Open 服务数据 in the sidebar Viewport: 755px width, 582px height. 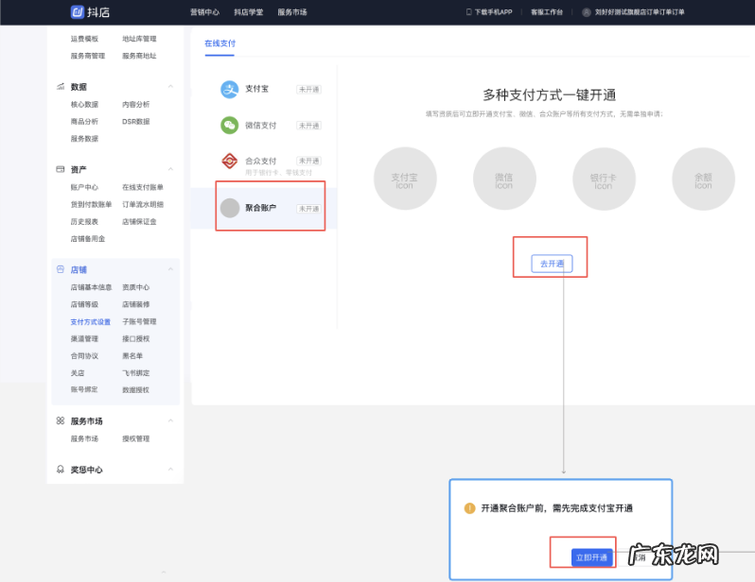pos(84,139)
